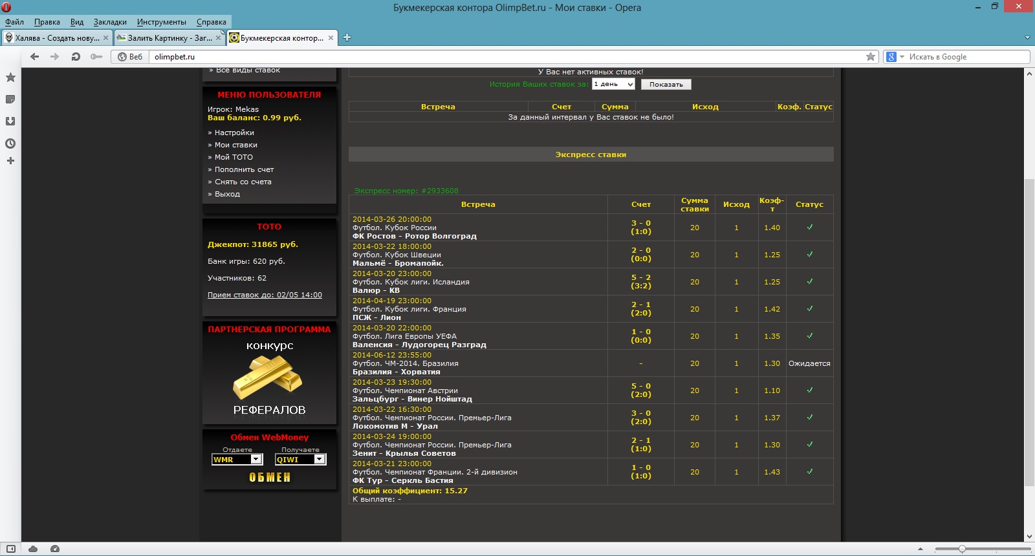
Task: Click Джекпот: 31865 руб. text
Action: pos(253,244)
